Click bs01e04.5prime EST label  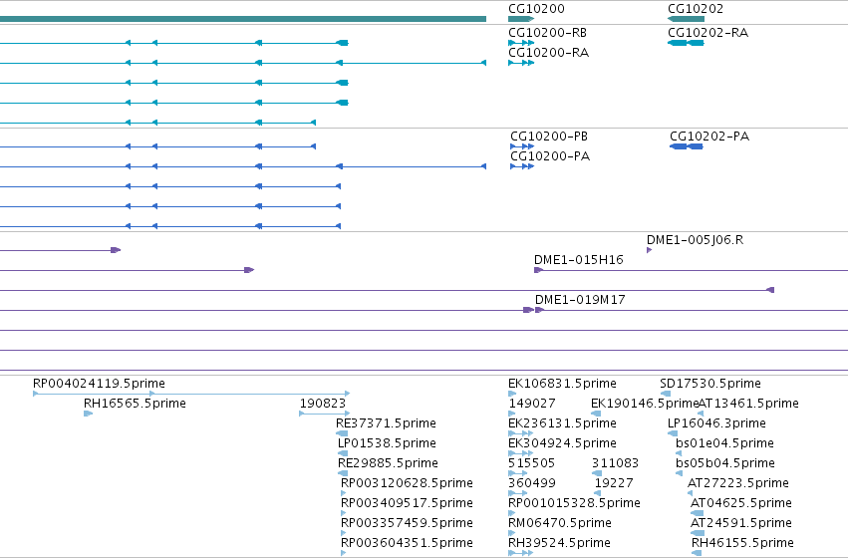(x=724, y=443)
